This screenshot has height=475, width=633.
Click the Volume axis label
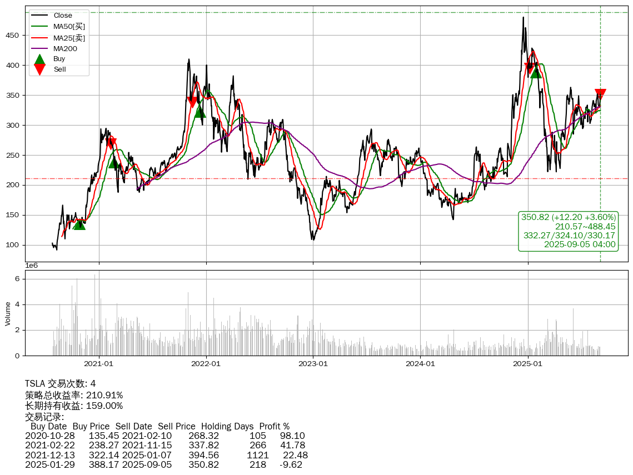8,313
